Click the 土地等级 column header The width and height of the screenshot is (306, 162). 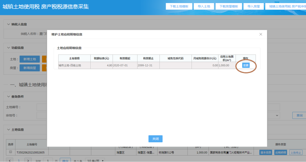[x=74, y=58]
